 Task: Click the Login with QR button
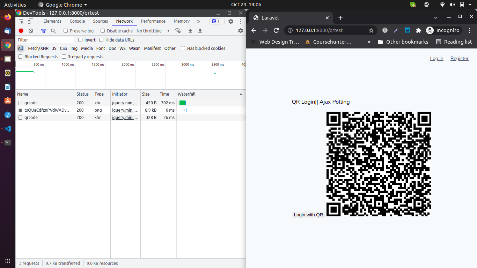click(308, 215)
